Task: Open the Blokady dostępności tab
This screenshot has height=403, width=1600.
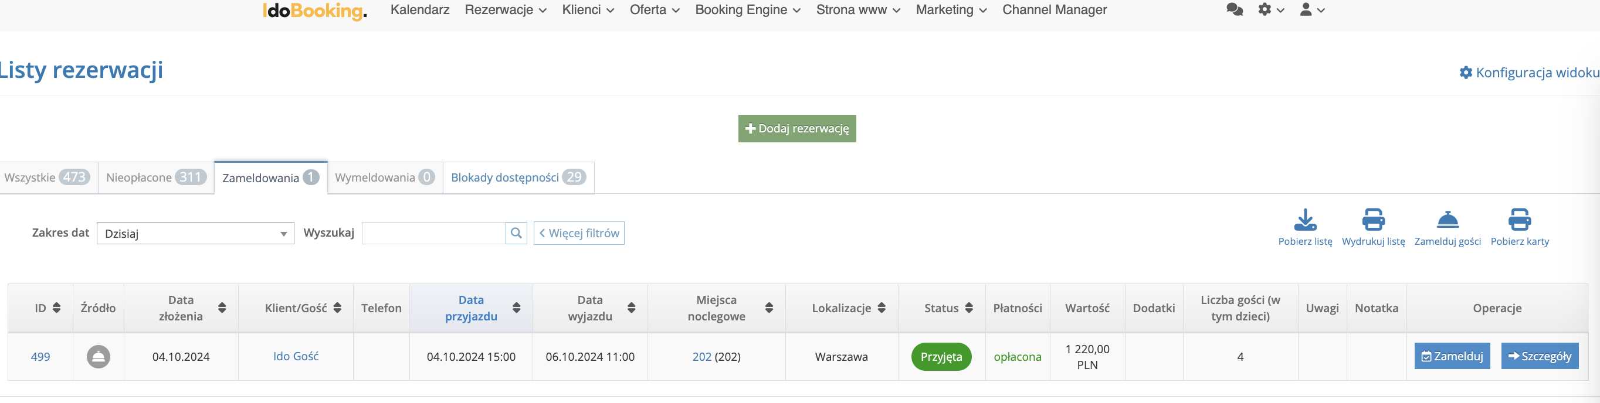Action: click(x=518, y=177)
